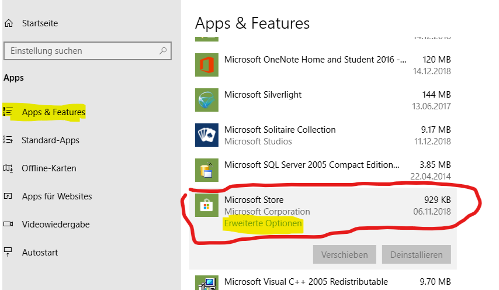Click the date 22.04.2014
The image size is (499, 290).
tap(431, 177)
